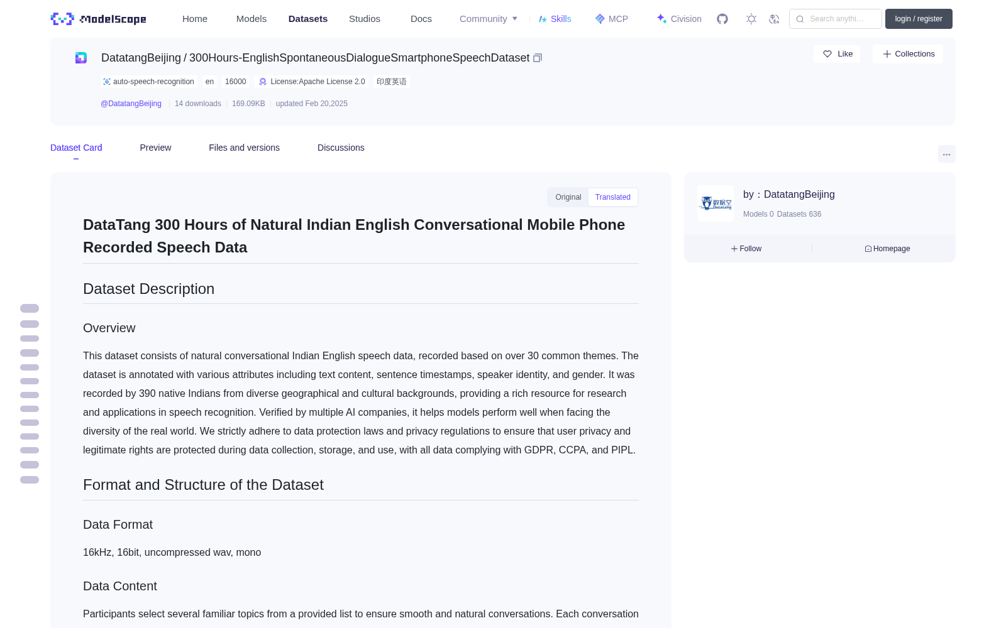Open the MCP page
The height and width of the screenshot is (628, 1006).
612,19
